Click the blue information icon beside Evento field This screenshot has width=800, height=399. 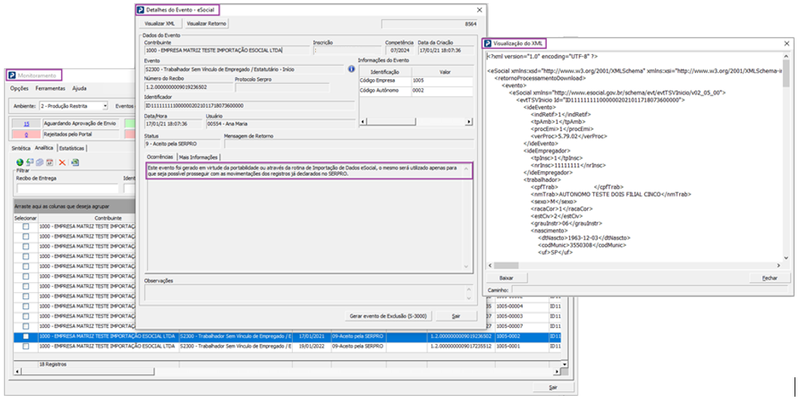351,69
